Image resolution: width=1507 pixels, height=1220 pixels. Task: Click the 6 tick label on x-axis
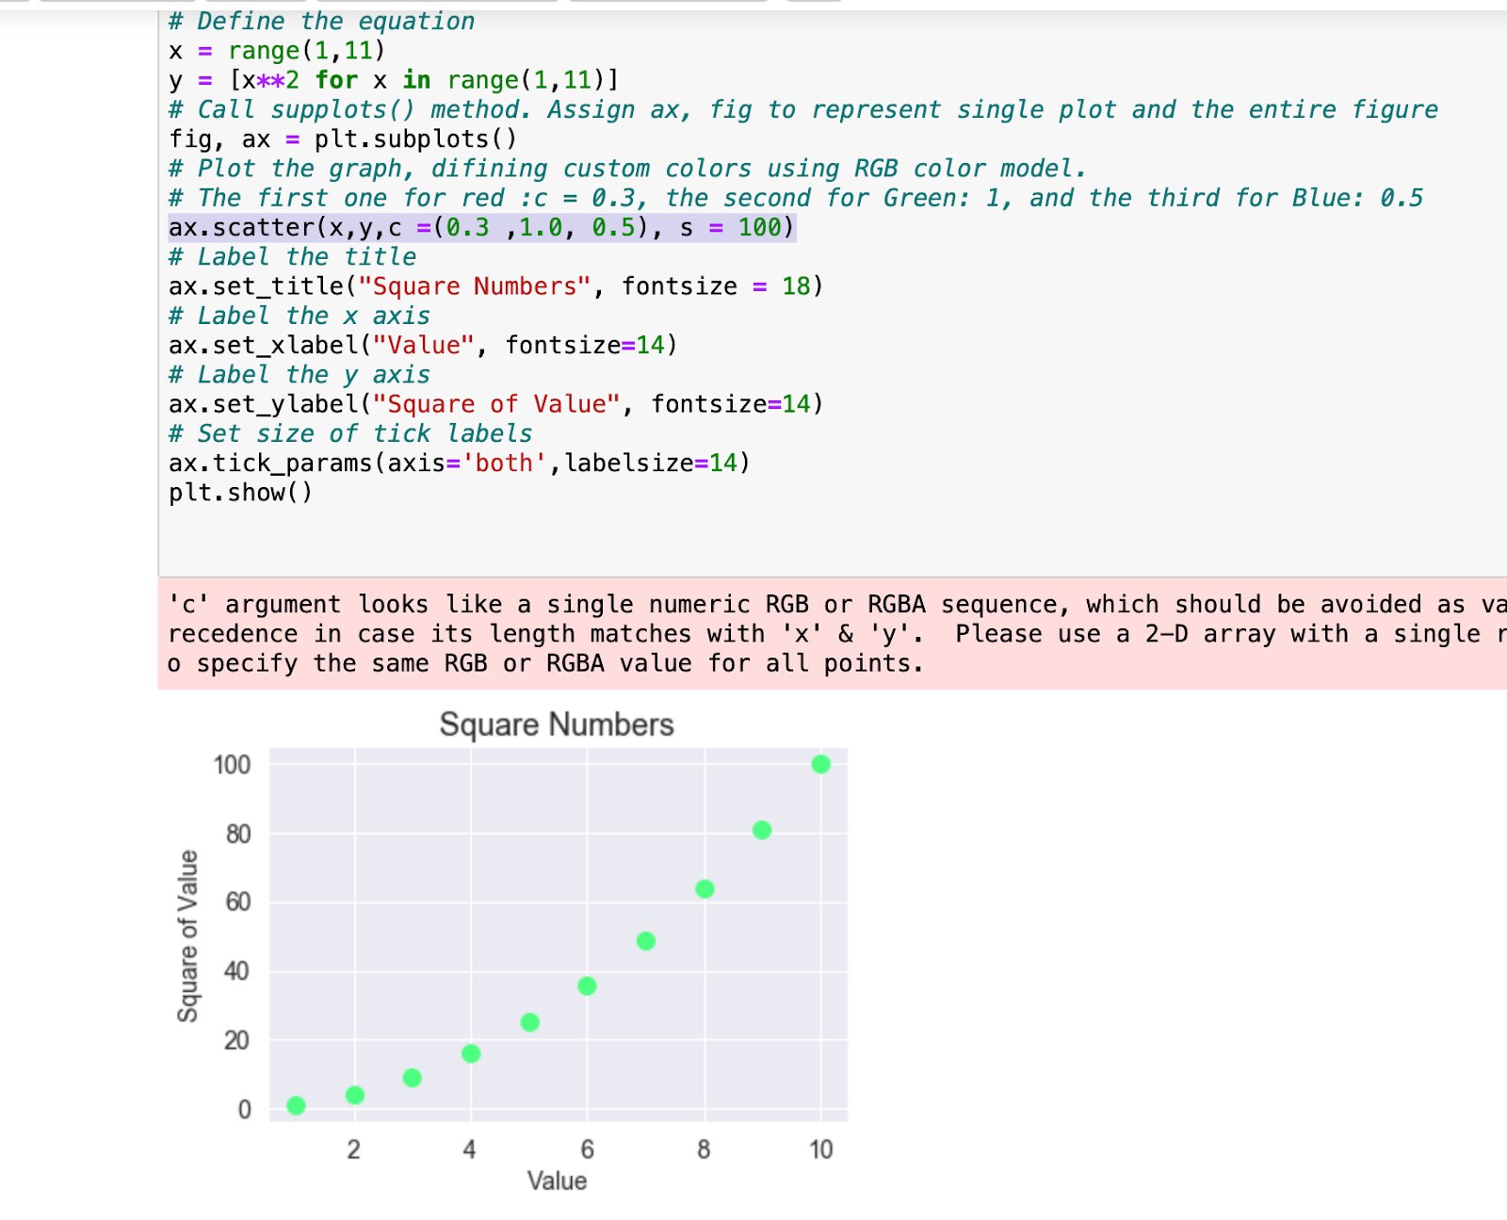click(587, 1148)
